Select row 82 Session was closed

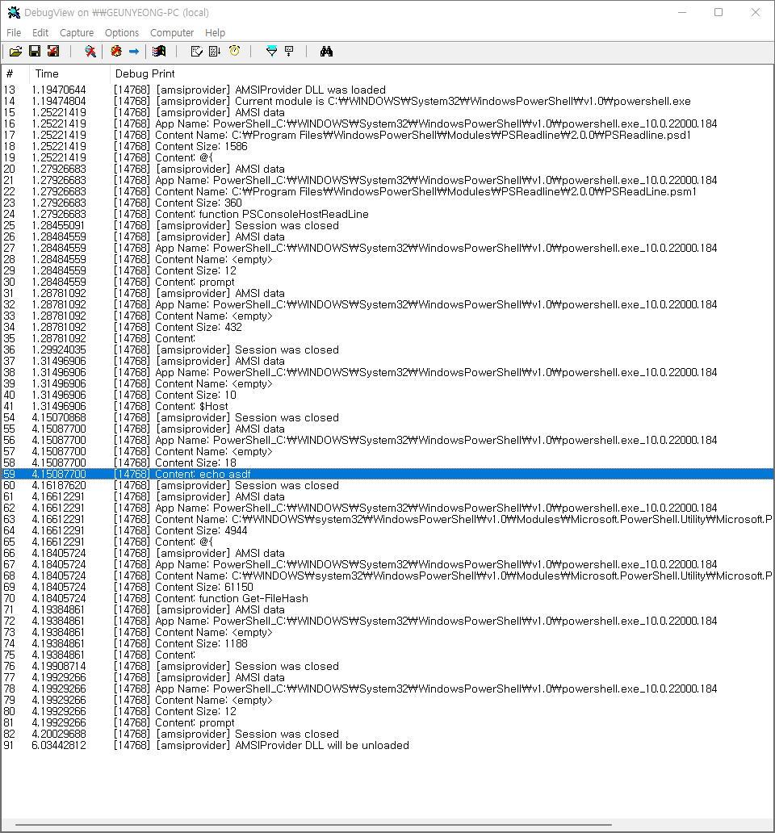point(387,734)
